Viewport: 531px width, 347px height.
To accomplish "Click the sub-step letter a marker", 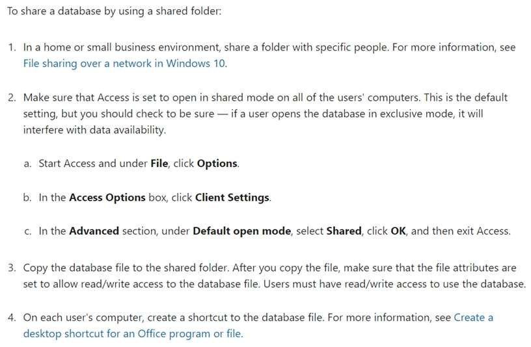I will [x=27, y=163].
